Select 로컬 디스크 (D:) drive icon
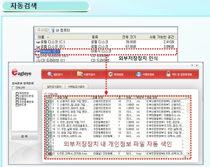This screenshot has width=210, height=167. 38,47
